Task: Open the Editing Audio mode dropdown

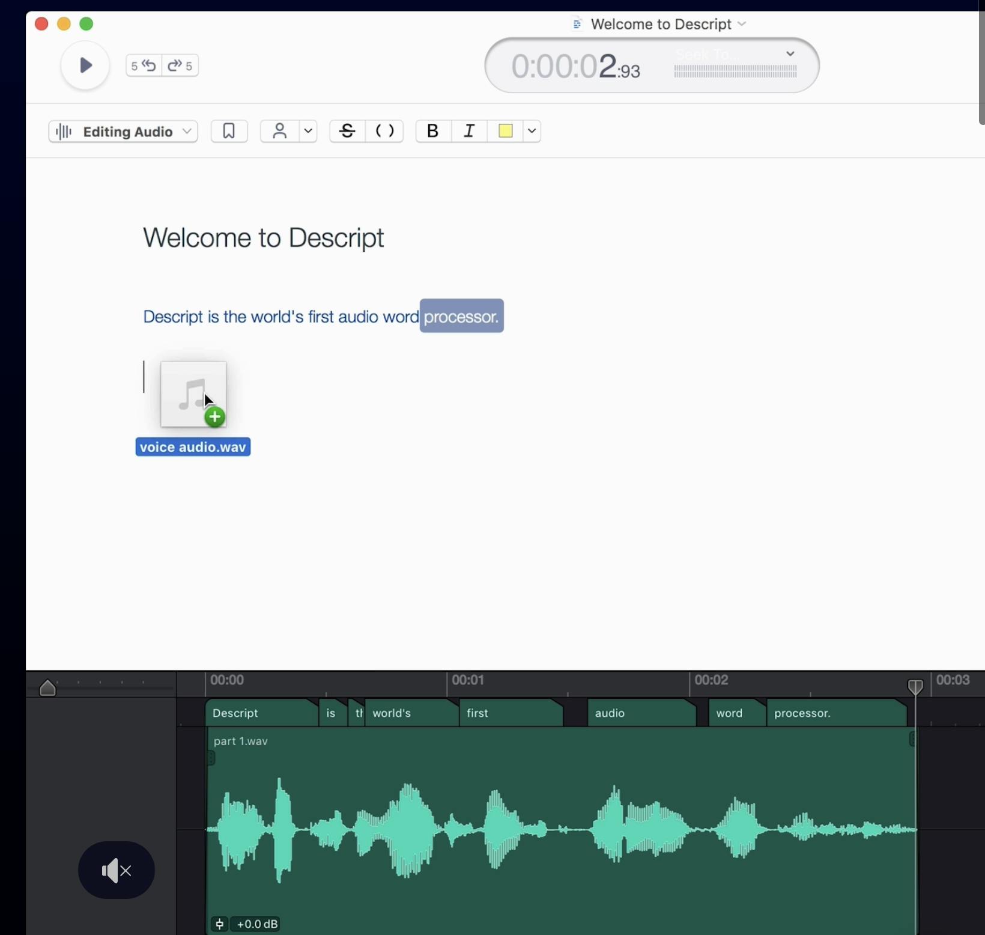Action: click(123, 132)
